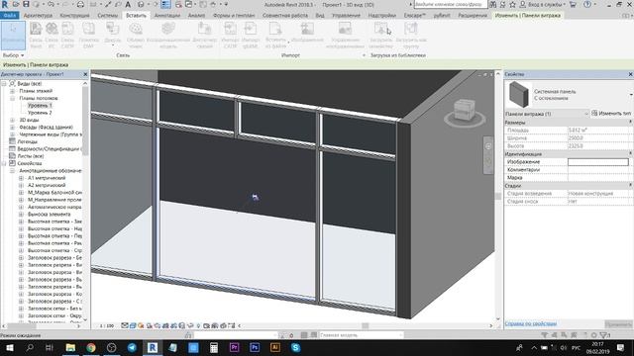The height and width of the screenshot is (356, 634).
Task: Click the Windows Start button
Action: [x=9, y=347]
